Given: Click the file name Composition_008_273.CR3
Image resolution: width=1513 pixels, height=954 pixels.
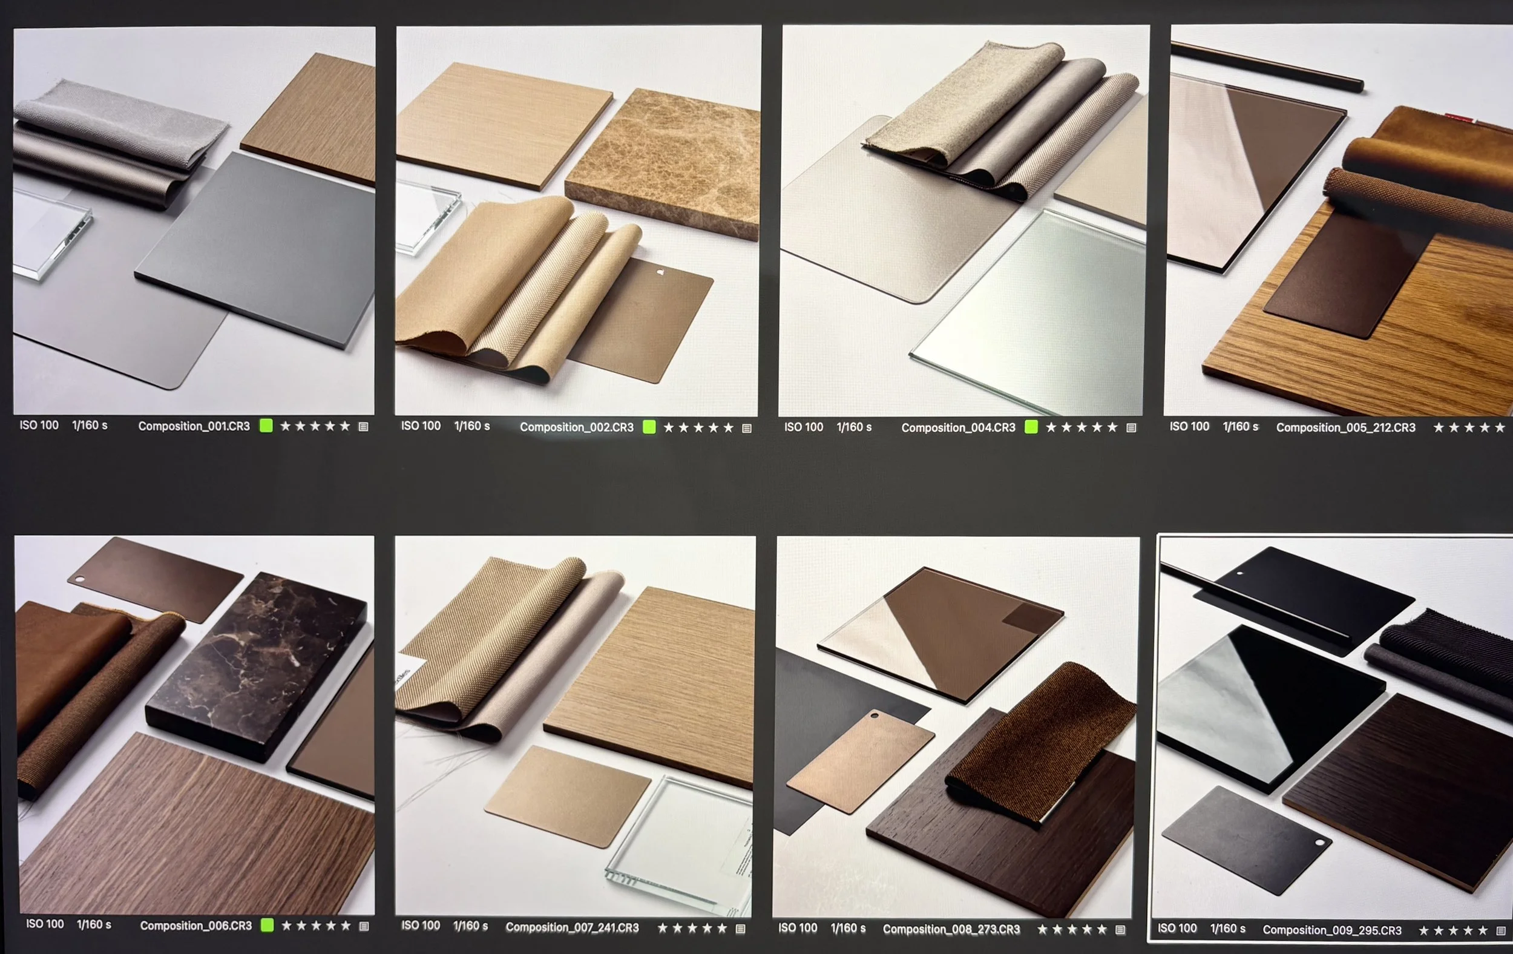Looking at the screenshot, I should (951, 930).
